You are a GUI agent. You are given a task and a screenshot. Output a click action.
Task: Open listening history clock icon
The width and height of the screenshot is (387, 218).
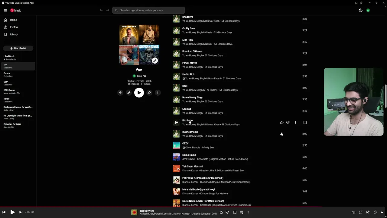tap(361, 10)
